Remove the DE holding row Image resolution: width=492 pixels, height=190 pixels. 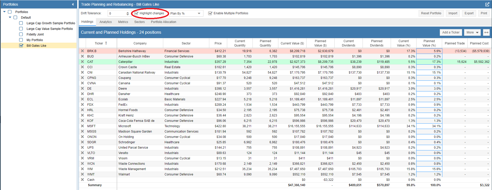pos(82,88)
